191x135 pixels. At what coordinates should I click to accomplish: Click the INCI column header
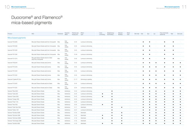tap(33, 34)
